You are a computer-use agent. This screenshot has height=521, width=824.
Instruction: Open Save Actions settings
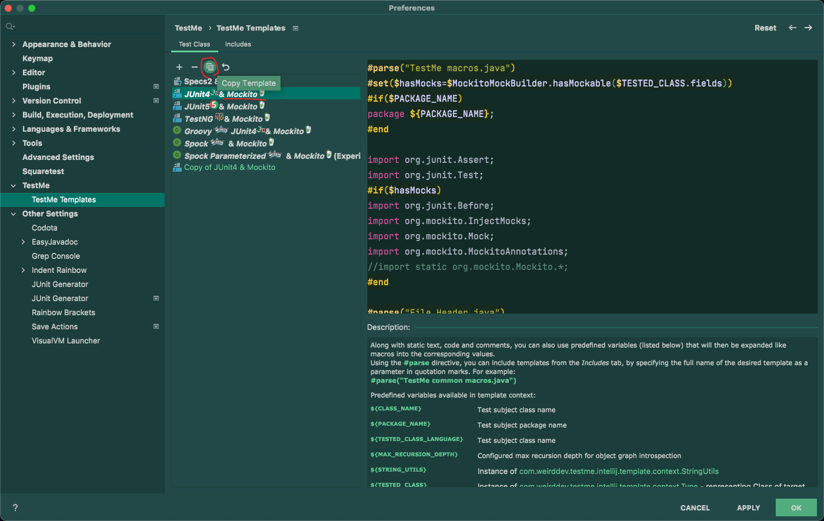[55, 326]
